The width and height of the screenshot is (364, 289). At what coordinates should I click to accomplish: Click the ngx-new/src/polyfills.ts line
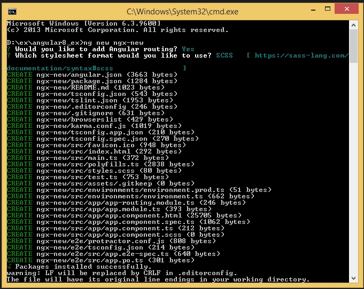pyautogui.click(x=100, y=164)
